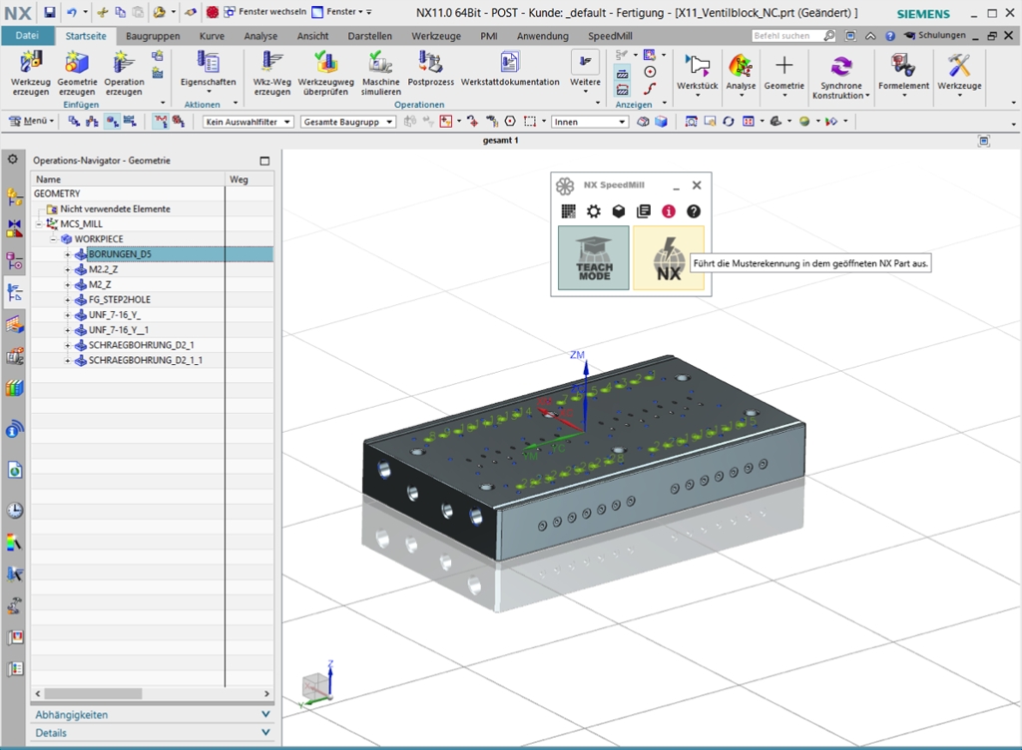Click Befehl suchen search field

pyautogui.click(x=793, y=36)
